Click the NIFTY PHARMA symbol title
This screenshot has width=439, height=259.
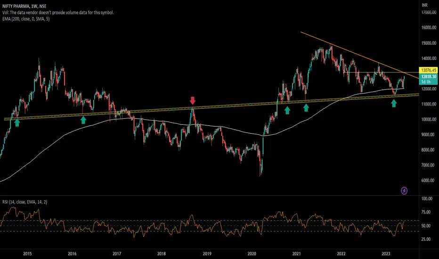pos(24,6)
